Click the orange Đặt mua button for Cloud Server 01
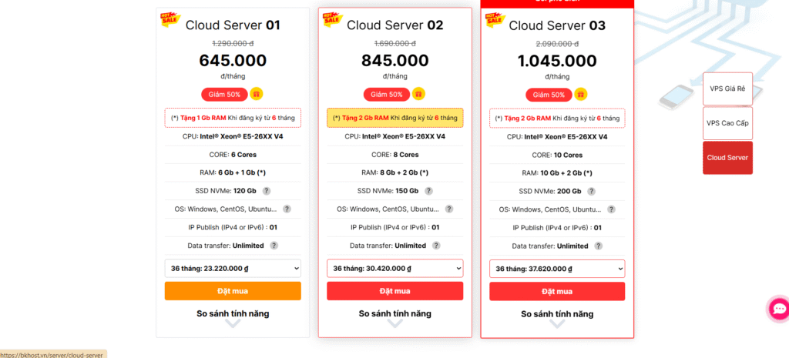789x358 pixels. (x=233, y=291)
